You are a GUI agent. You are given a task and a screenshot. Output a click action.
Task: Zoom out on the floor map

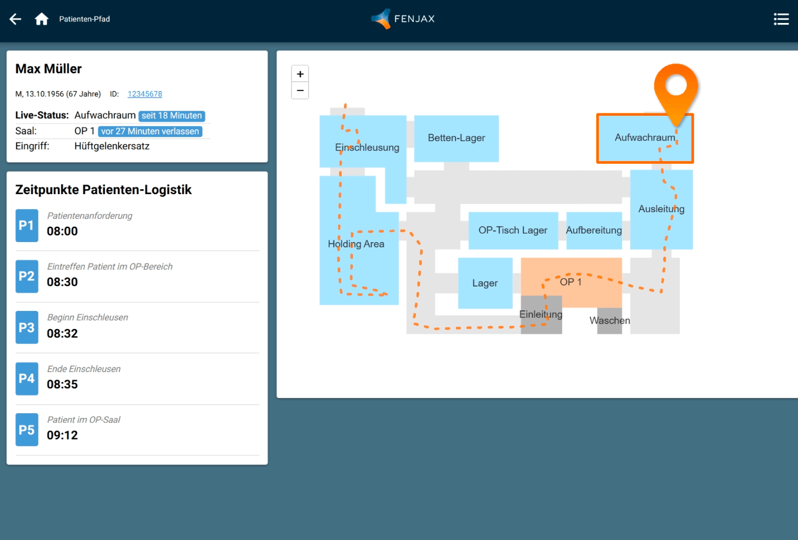pos(300,91)
